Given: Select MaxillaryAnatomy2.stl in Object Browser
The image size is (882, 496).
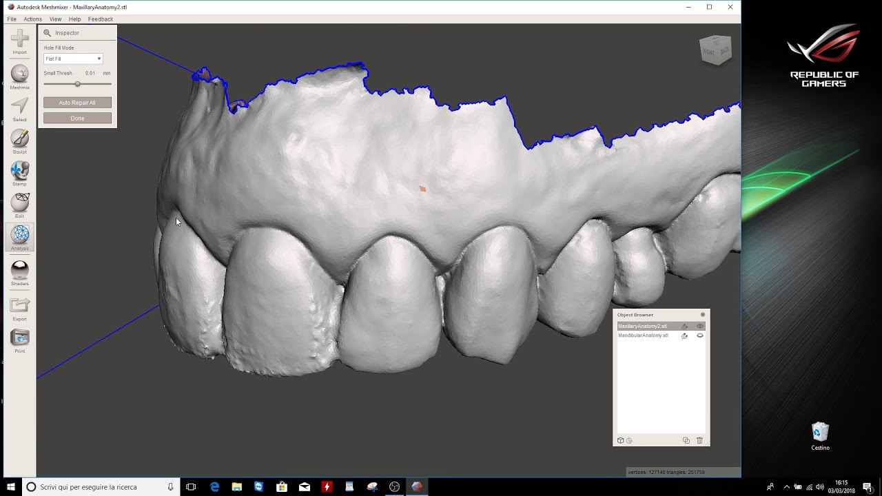Looking at the screenshot, I should tap(643, 327).
